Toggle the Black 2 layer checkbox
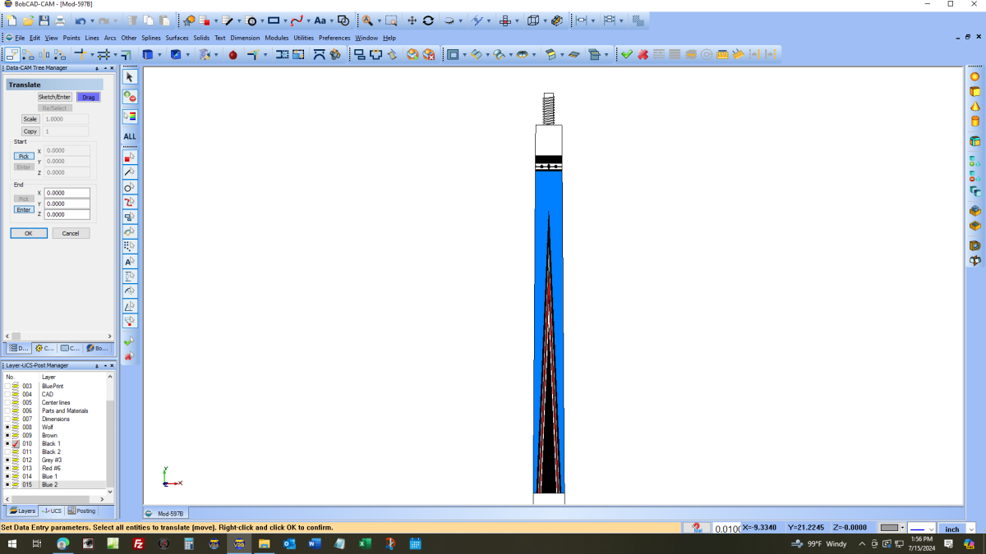Screen dimensions: 986x554 7,452
